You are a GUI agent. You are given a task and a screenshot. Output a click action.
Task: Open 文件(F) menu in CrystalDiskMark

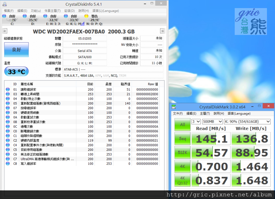pyautogui.click(x=178, y=113)
